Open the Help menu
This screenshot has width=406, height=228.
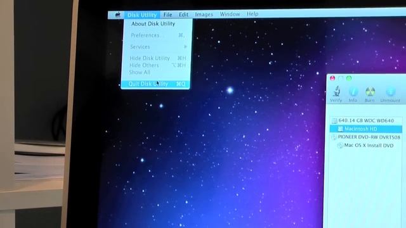click(x=252, y=14)
